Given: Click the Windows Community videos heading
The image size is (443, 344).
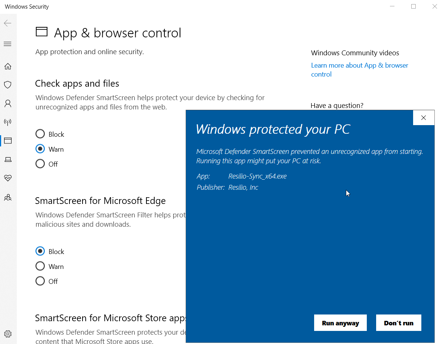Looking at the screenshot, I should tap(355, 53).
